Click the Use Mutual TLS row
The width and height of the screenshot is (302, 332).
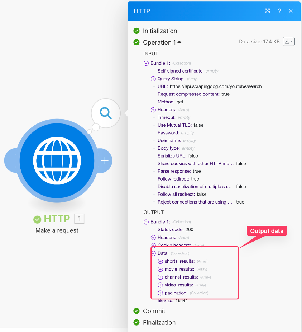(x=181, y=125)
